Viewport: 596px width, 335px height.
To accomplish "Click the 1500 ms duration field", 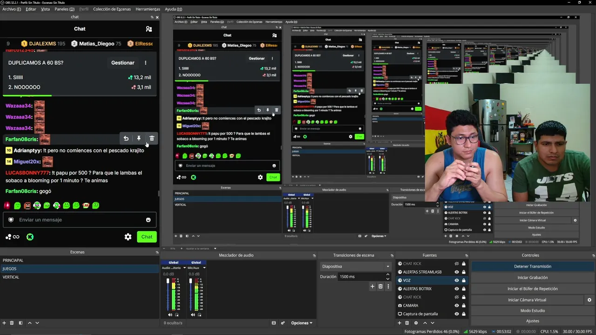I will (361, 277).
